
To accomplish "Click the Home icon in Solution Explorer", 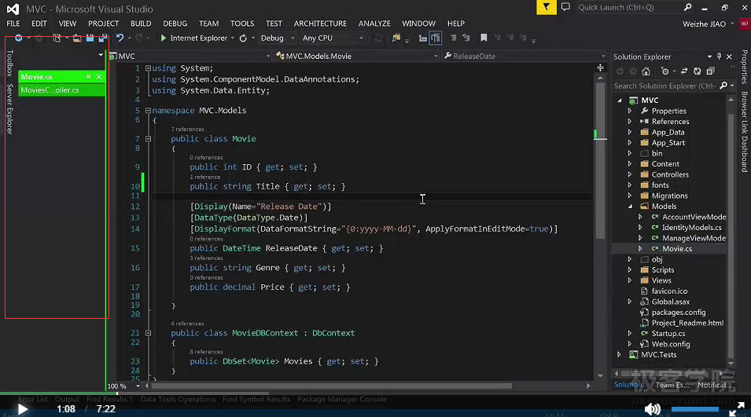I will point(646,71).
